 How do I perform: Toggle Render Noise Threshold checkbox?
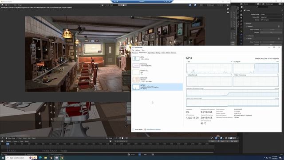260,42
